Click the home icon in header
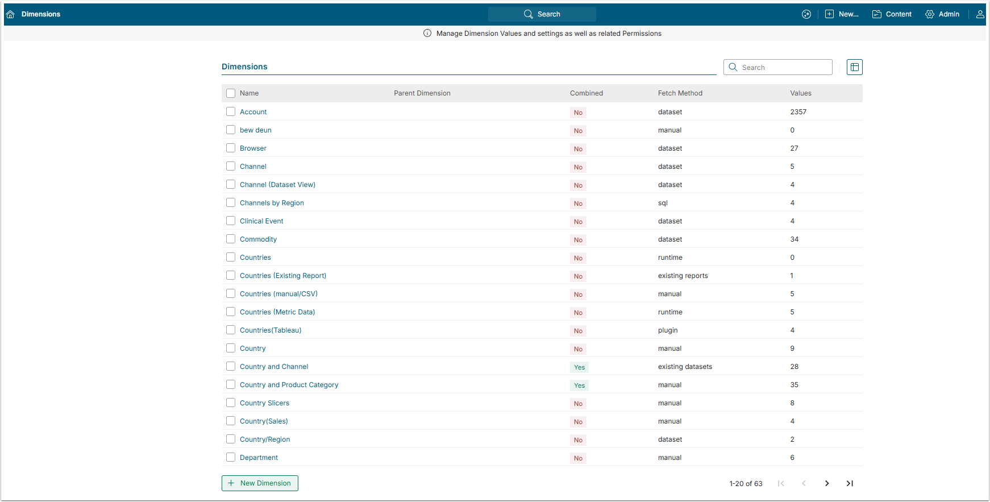The height and width of the screenshot is (502, 990). pyautogui.click(x=10, y=14)
